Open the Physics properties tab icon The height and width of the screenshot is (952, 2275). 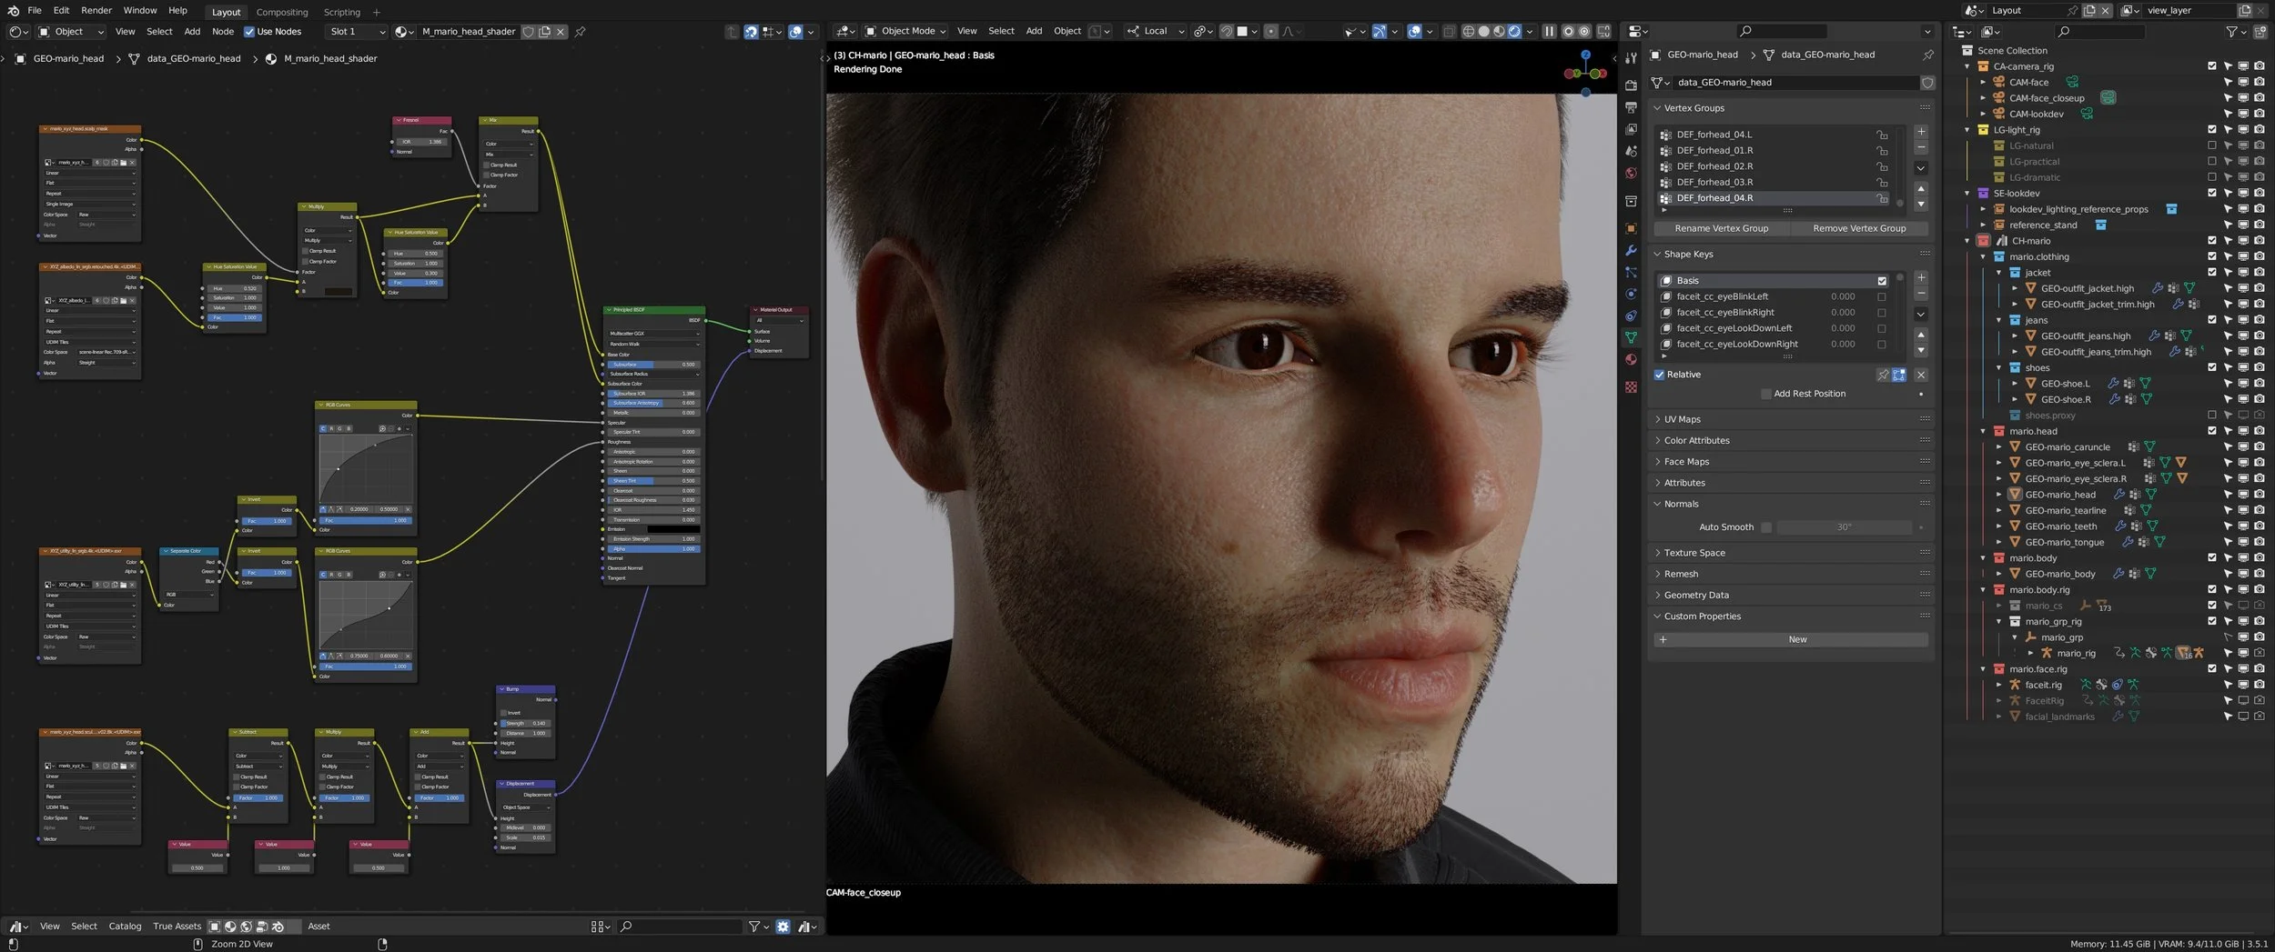point(1631,294)
